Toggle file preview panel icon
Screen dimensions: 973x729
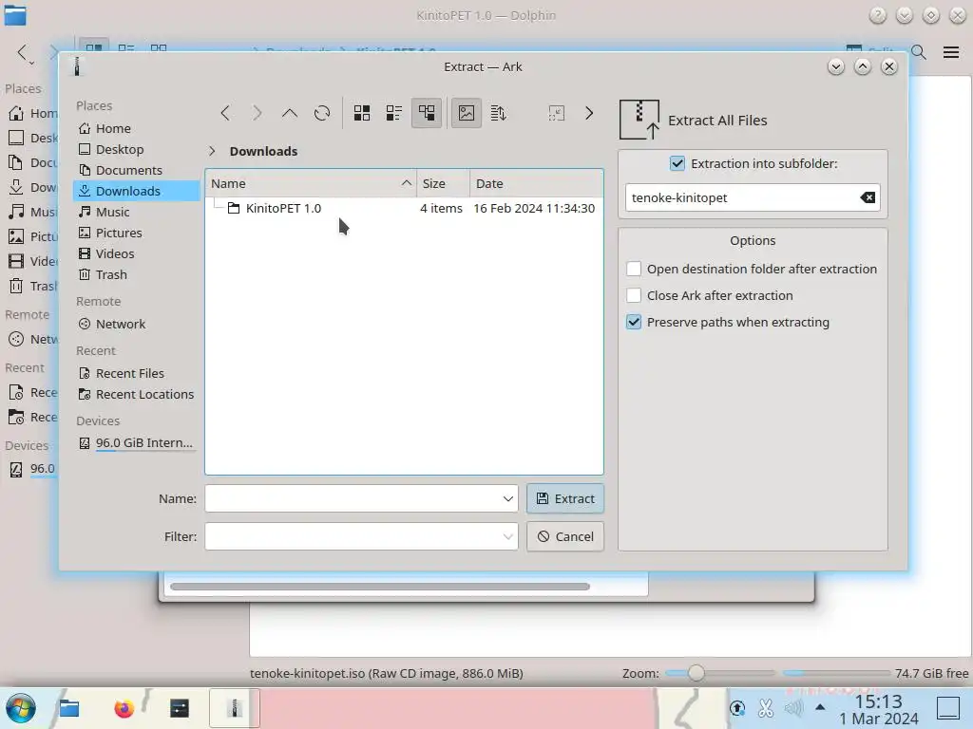coord(466,113)
